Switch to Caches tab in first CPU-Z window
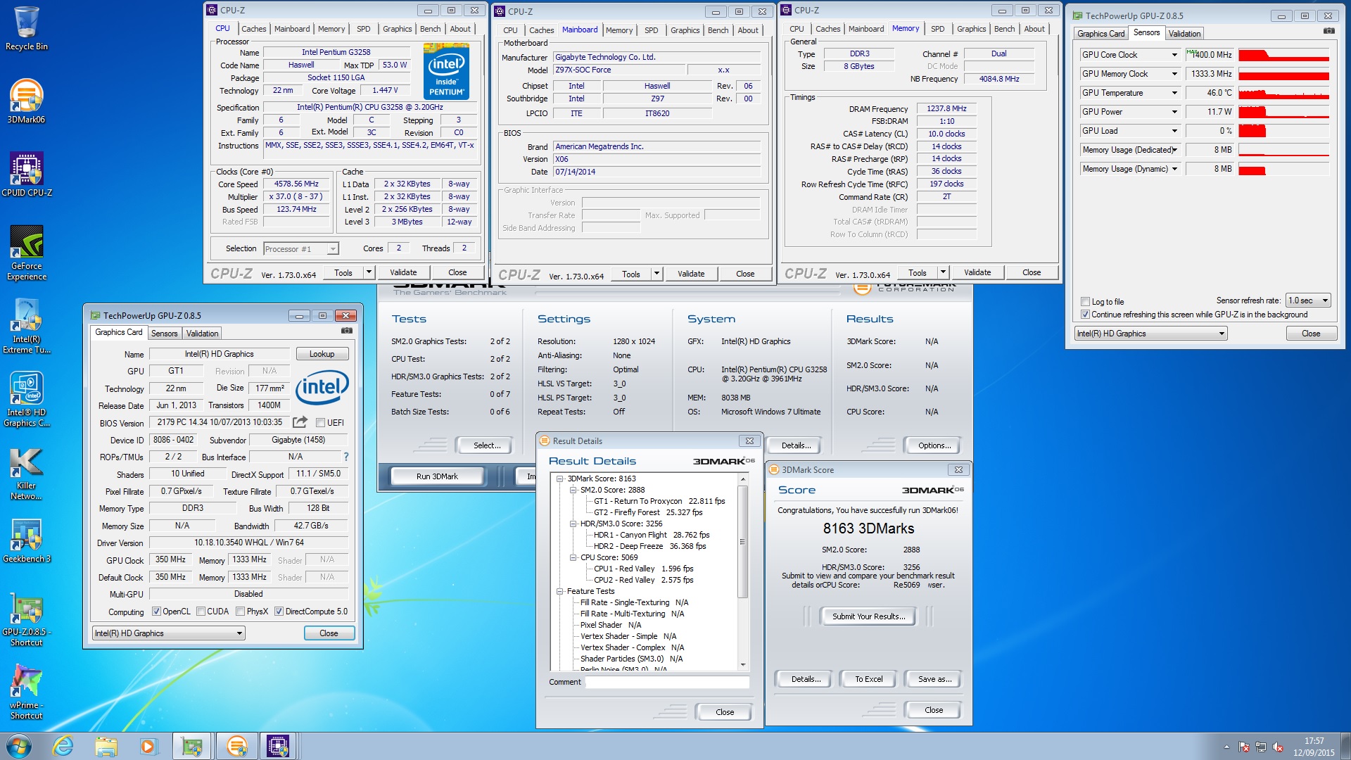This screenshot has width=1351, height=760. [x=253, y=29]
